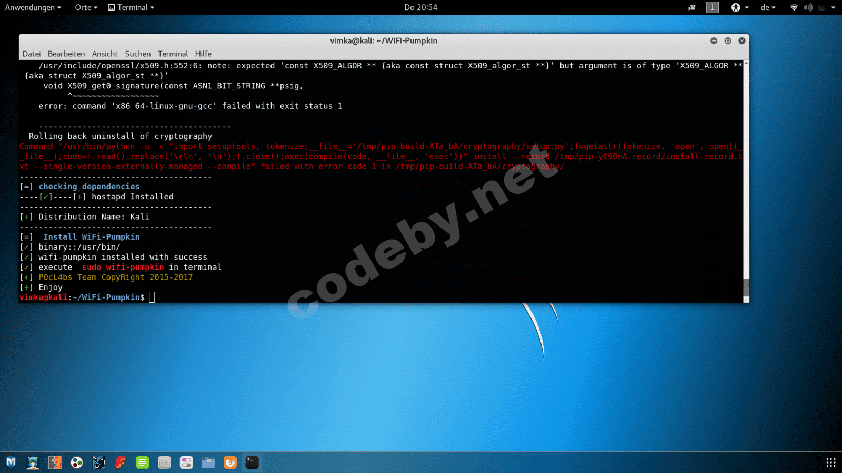This screenshot has height=473, width=842.
Task: Click 'hostapd Installed' line in terminal
Action: click(96, 197)
